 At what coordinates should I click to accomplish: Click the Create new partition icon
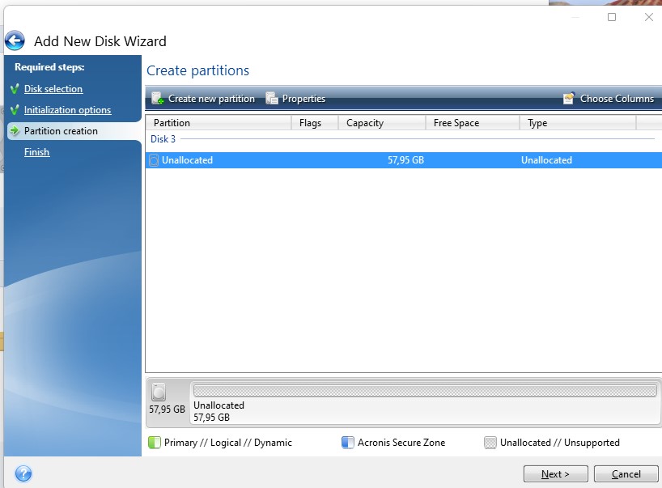158,99
